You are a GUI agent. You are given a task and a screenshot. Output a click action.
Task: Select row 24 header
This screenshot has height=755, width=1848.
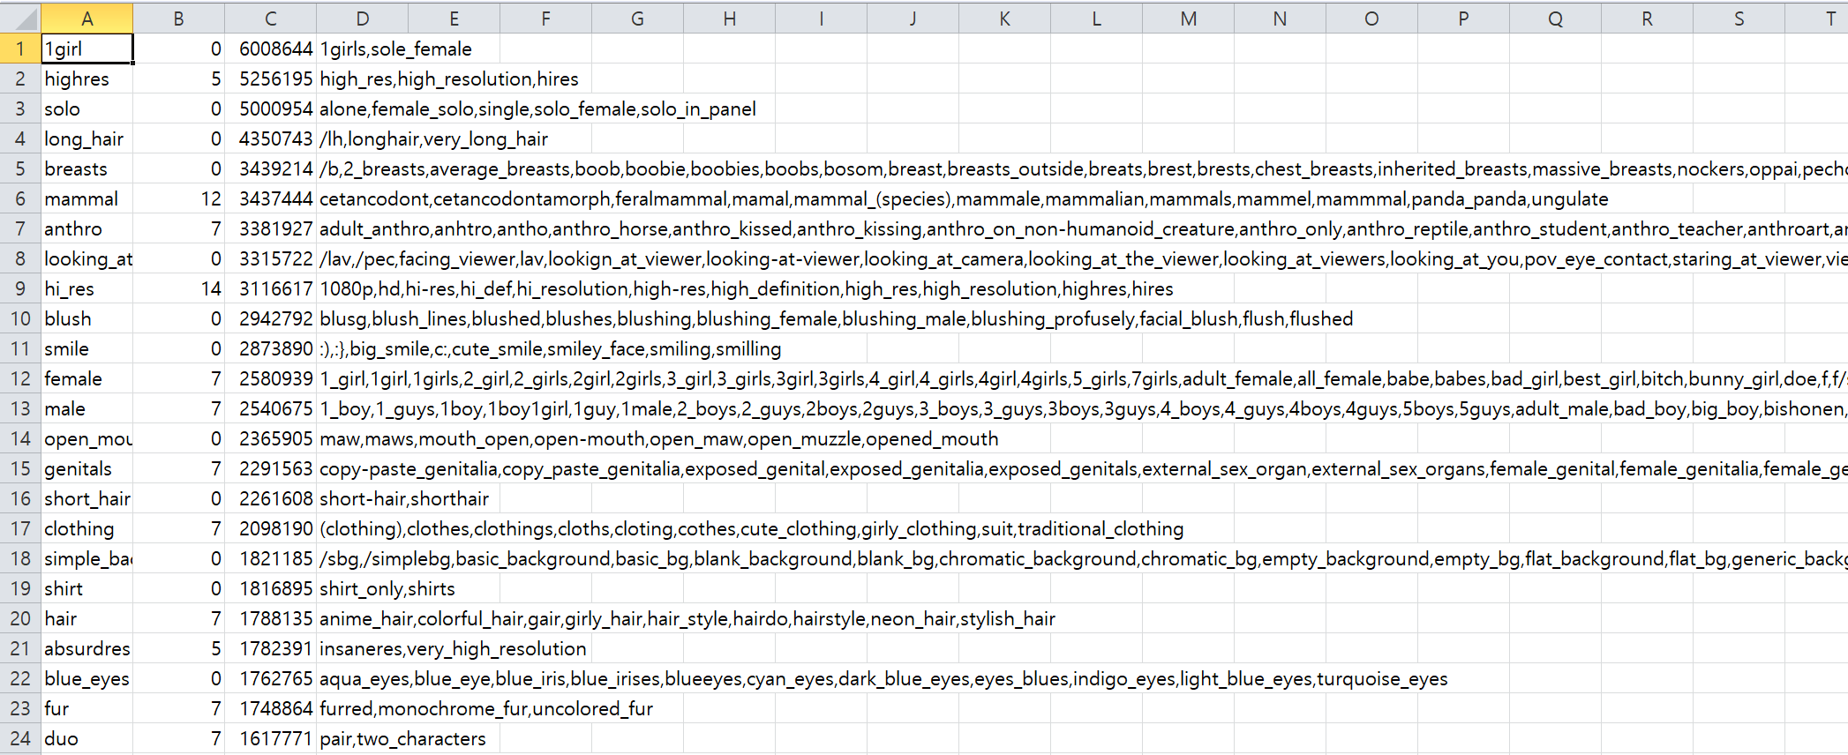click(20, 738)
